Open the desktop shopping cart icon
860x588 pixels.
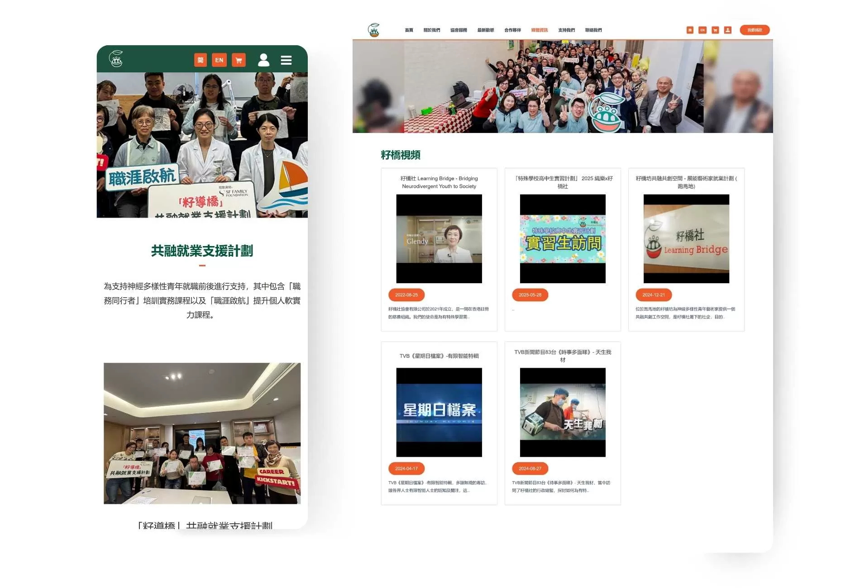coord(715,30)
